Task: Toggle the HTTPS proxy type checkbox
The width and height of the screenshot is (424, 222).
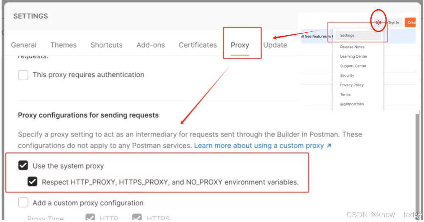Action: click(137, 217)
